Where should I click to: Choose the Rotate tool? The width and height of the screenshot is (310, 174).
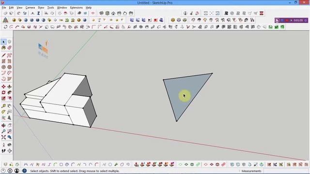3,92
